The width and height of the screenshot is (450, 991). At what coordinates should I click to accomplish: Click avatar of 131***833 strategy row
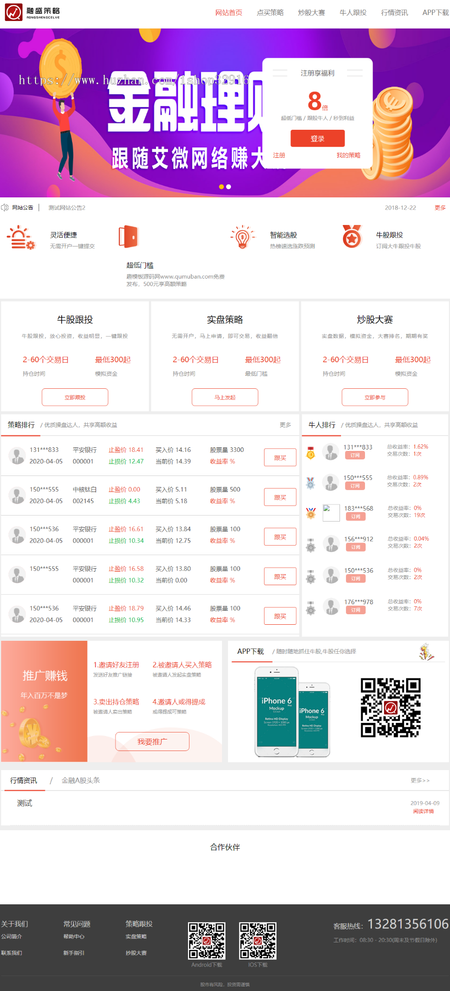pyautogui.click(x=17, y=456)
